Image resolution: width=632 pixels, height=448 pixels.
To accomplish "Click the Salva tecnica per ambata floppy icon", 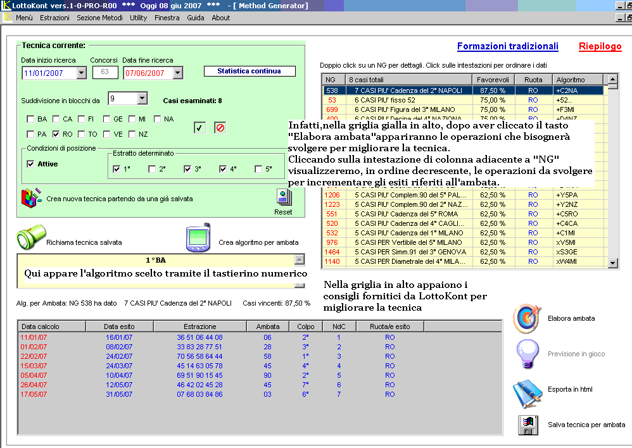I will [528, 425].
